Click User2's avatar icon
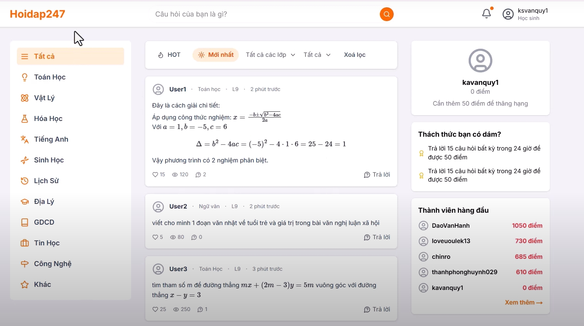 click(x=158, y=207)
